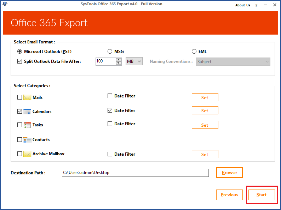
Task: Select Microsoft Outlook (PST) radio button
Action: click(x=19, y=52)
